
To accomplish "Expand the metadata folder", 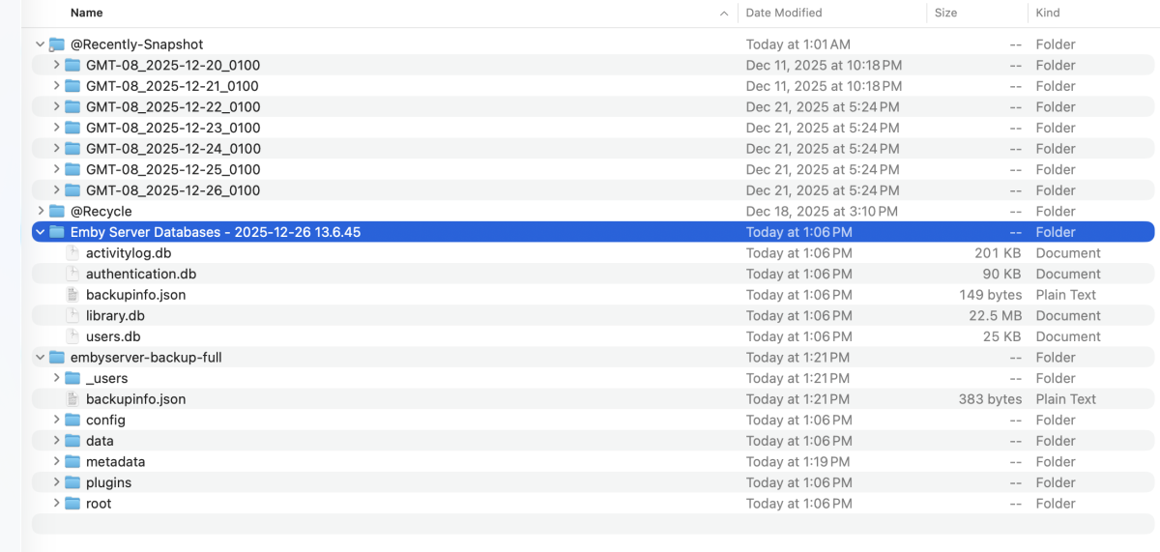I will click(57, 461).
